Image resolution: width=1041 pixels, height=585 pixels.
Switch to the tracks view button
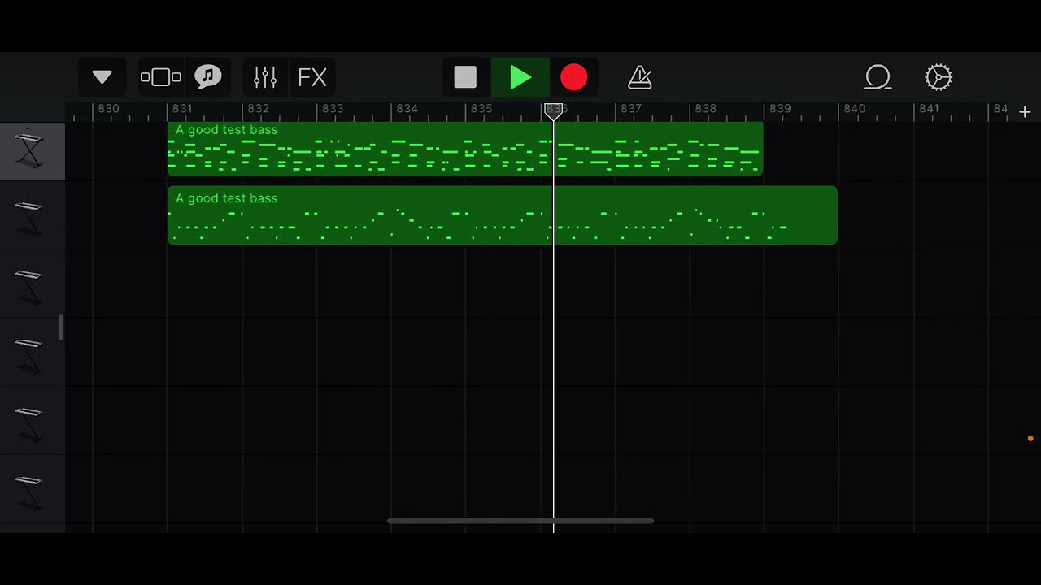coord(160,77)
